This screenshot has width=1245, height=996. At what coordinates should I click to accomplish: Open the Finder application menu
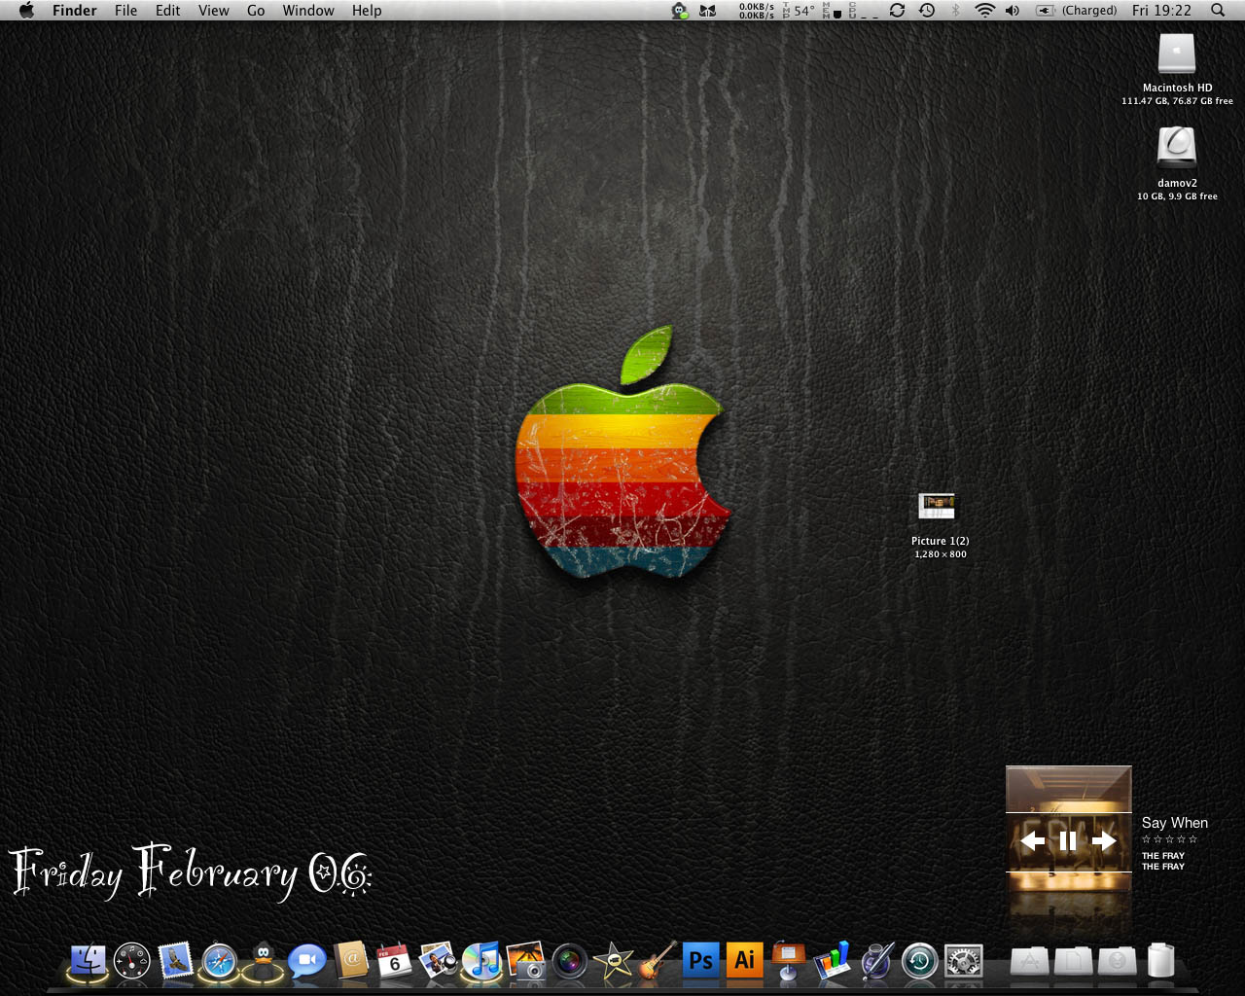pos(75,11)
